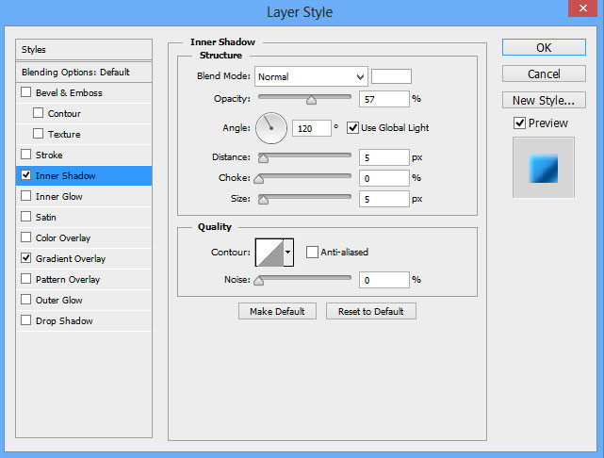Screen dimensions: 604x458
Task: Select the Gradient Overlay style entry
Action: (71, 258)
